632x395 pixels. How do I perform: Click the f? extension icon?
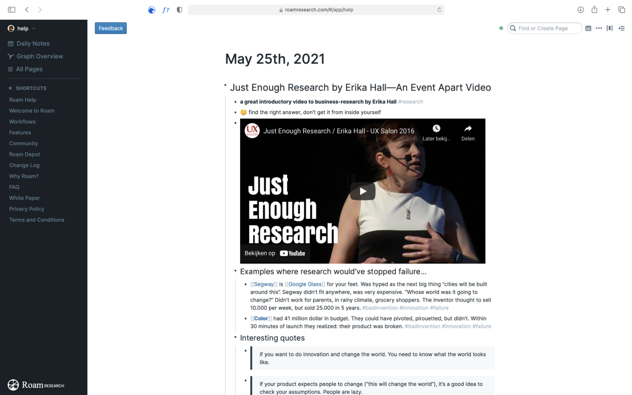tap(166, 10)
